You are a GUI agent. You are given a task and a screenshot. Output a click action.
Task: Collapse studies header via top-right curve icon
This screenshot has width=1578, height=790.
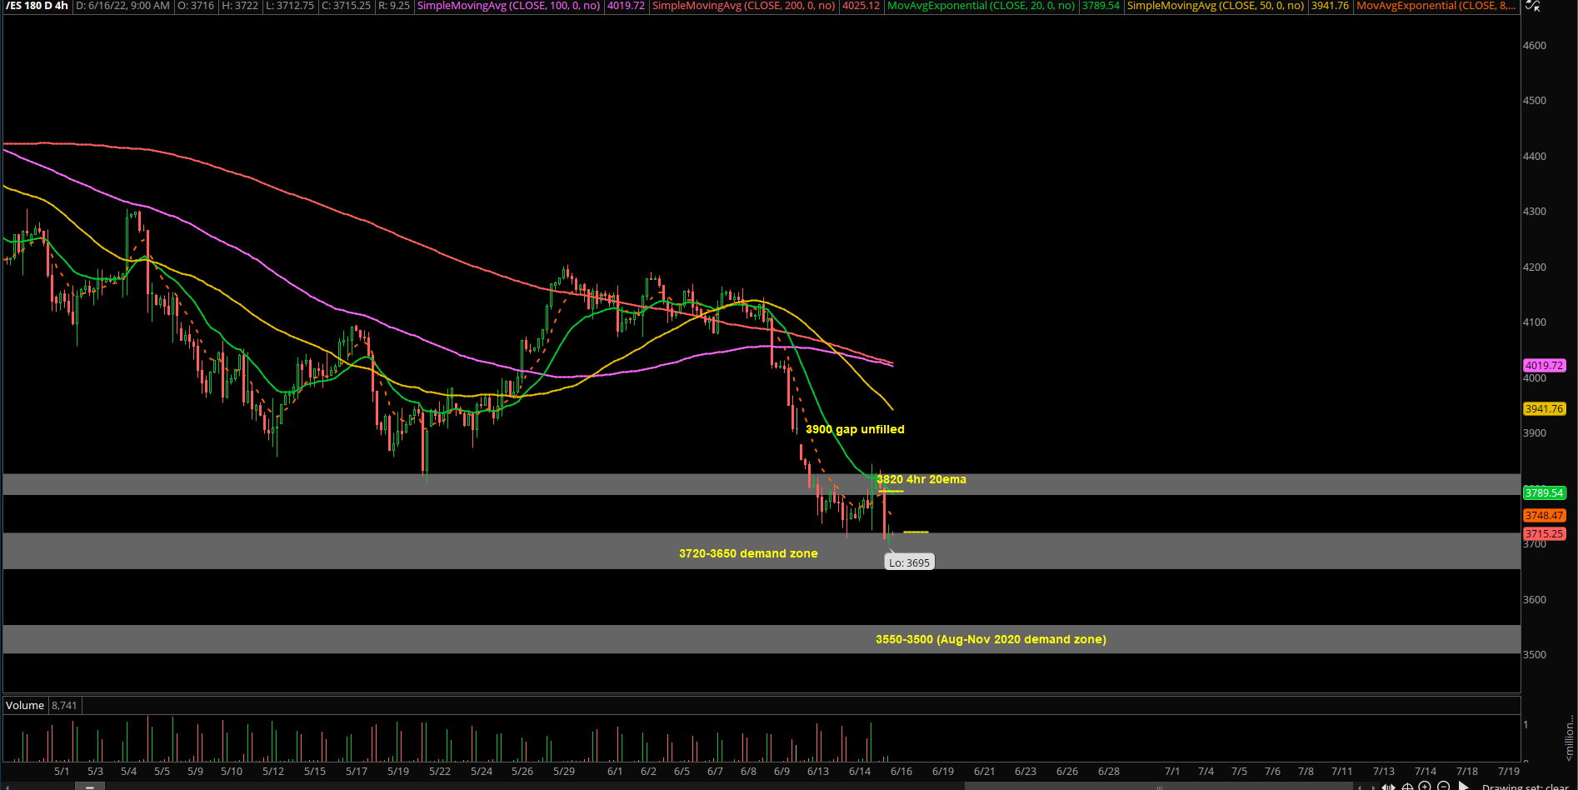pyautogui.click(x=1532, y=5)
